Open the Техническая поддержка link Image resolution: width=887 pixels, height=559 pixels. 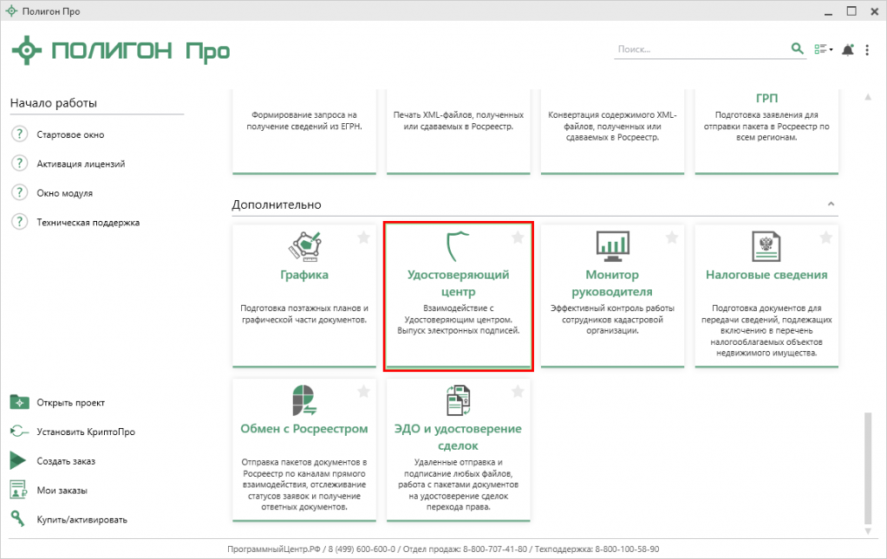pyautogui.click(x=88, y=223)
